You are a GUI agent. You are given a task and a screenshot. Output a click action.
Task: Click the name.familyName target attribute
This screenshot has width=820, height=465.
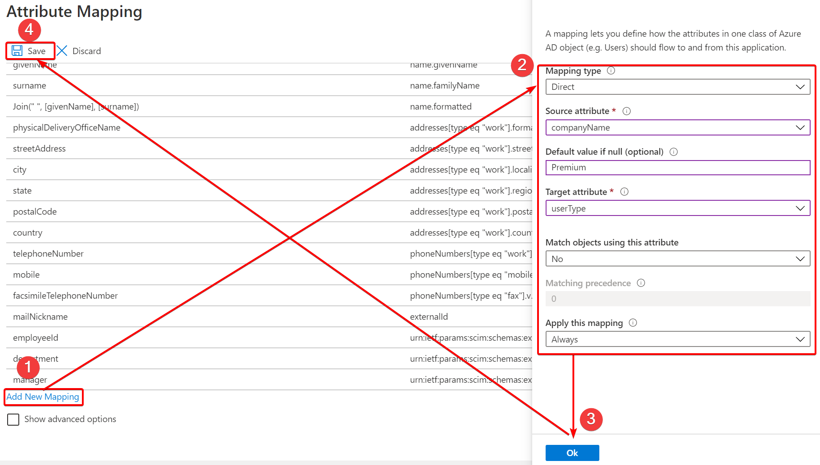click(444, 85)
